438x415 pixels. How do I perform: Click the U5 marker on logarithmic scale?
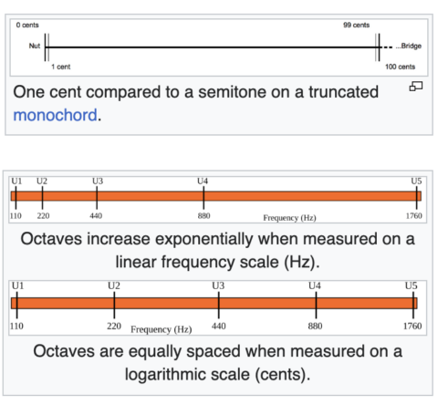[x=411, y=285]
